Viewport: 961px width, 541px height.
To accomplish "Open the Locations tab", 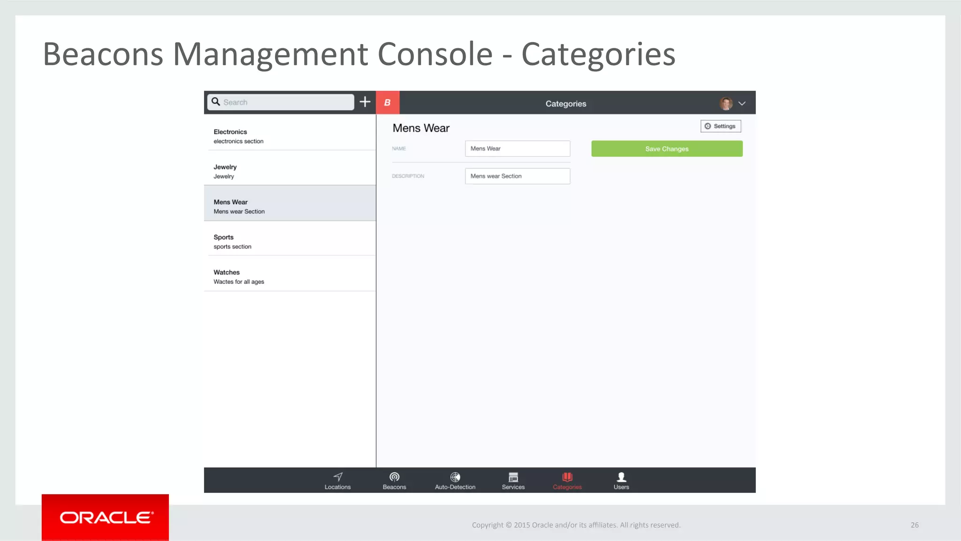I will (338, 481).
